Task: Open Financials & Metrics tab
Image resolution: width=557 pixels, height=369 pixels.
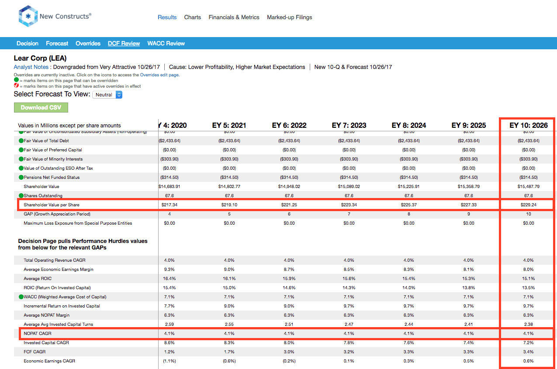Action: 234,17
